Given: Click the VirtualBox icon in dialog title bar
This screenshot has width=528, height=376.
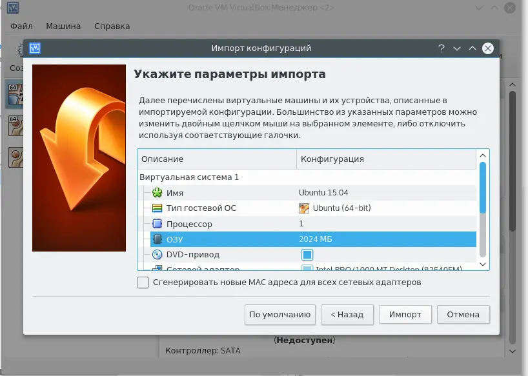Looking at the screenshot, I should pyautogui.click(x=35, y=48).
